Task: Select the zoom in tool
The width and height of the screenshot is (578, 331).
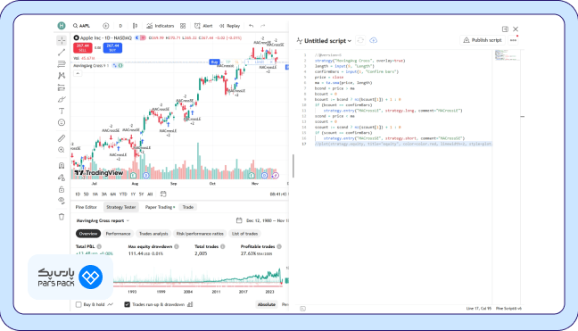Action: [62, 150]
